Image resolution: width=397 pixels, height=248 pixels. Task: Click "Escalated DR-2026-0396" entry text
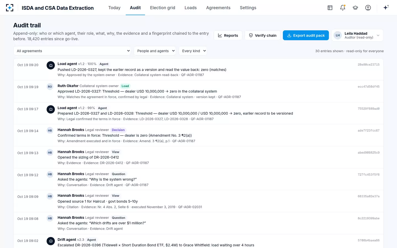point(156,245)
